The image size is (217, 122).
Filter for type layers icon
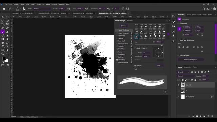[198, 72]
